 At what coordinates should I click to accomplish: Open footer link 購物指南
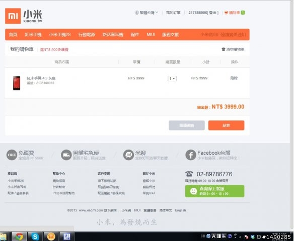pyautogui.click(x=59, y=181)
